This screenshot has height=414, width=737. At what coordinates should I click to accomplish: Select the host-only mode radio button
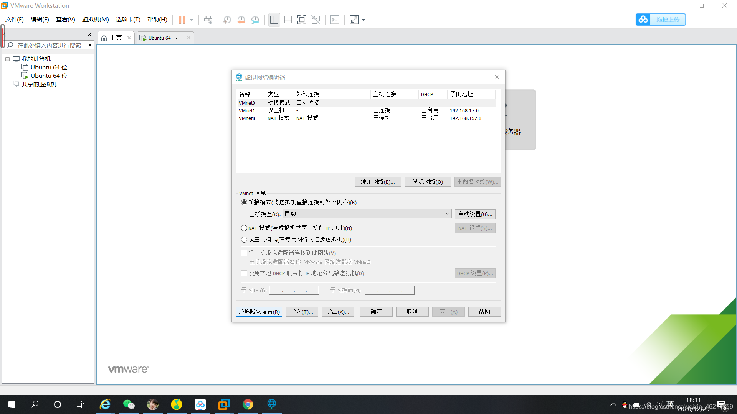pyautogui.click(x=244, y=240)
